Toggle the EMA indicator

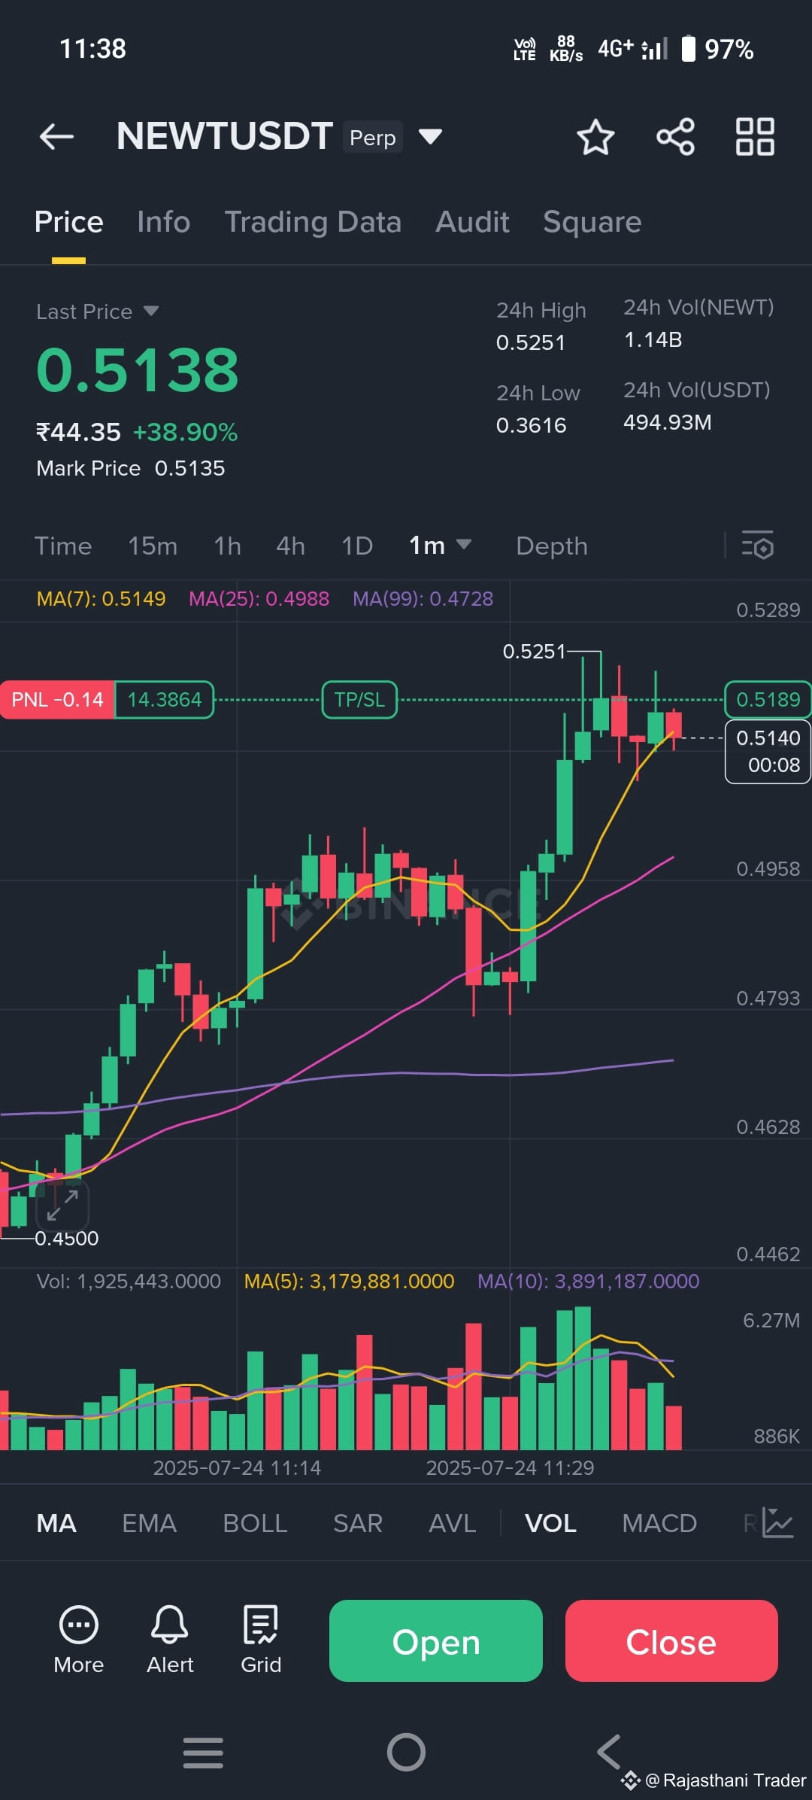149,1523
